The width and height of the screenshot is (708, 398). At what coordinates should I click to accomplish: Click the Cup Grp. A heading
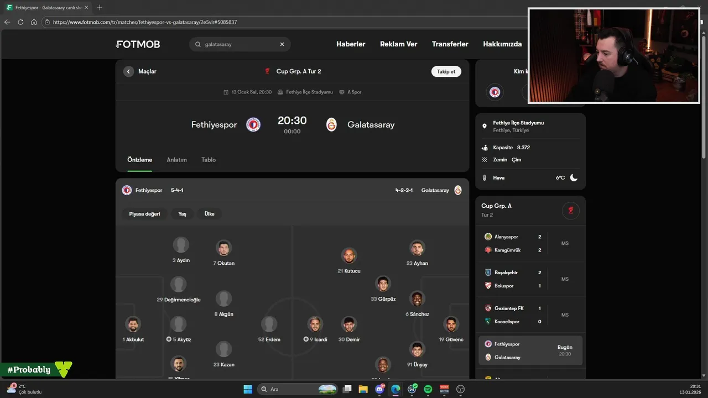coord(496,206)
